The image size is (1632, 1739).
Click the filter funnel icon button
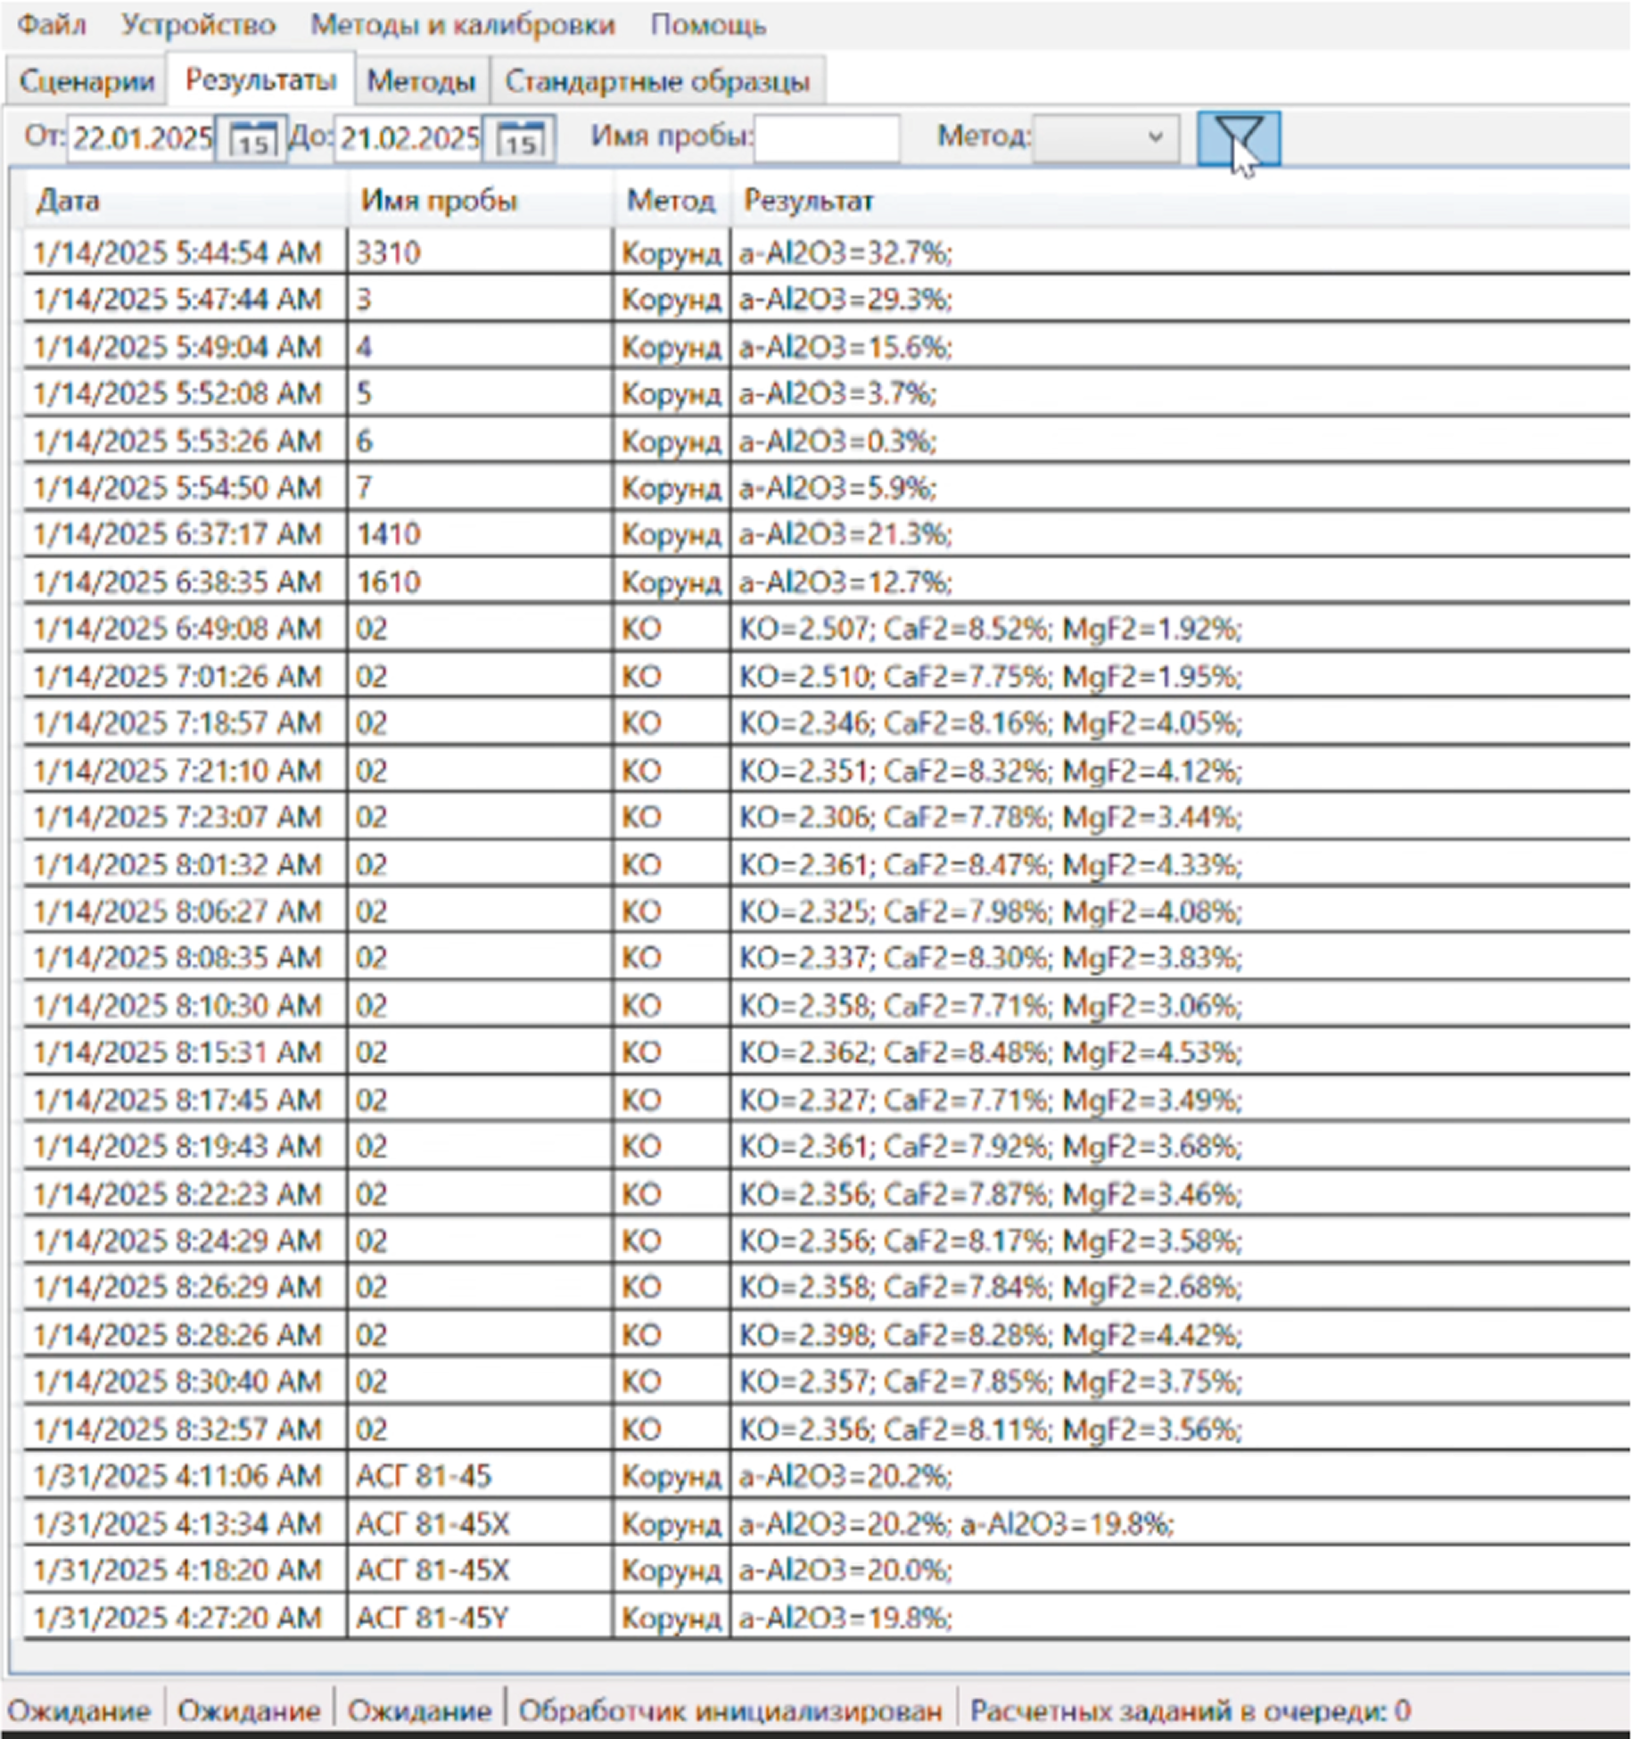[1238, 138]
